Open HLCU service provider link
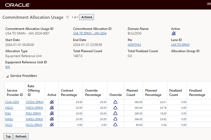The width and height of the screenshot is (211, 140). coord(9,125)
